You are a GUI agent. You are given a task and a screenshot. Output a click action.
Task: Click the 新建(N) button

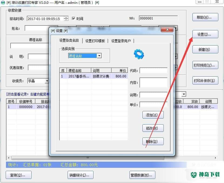click(x=205, y=49)
